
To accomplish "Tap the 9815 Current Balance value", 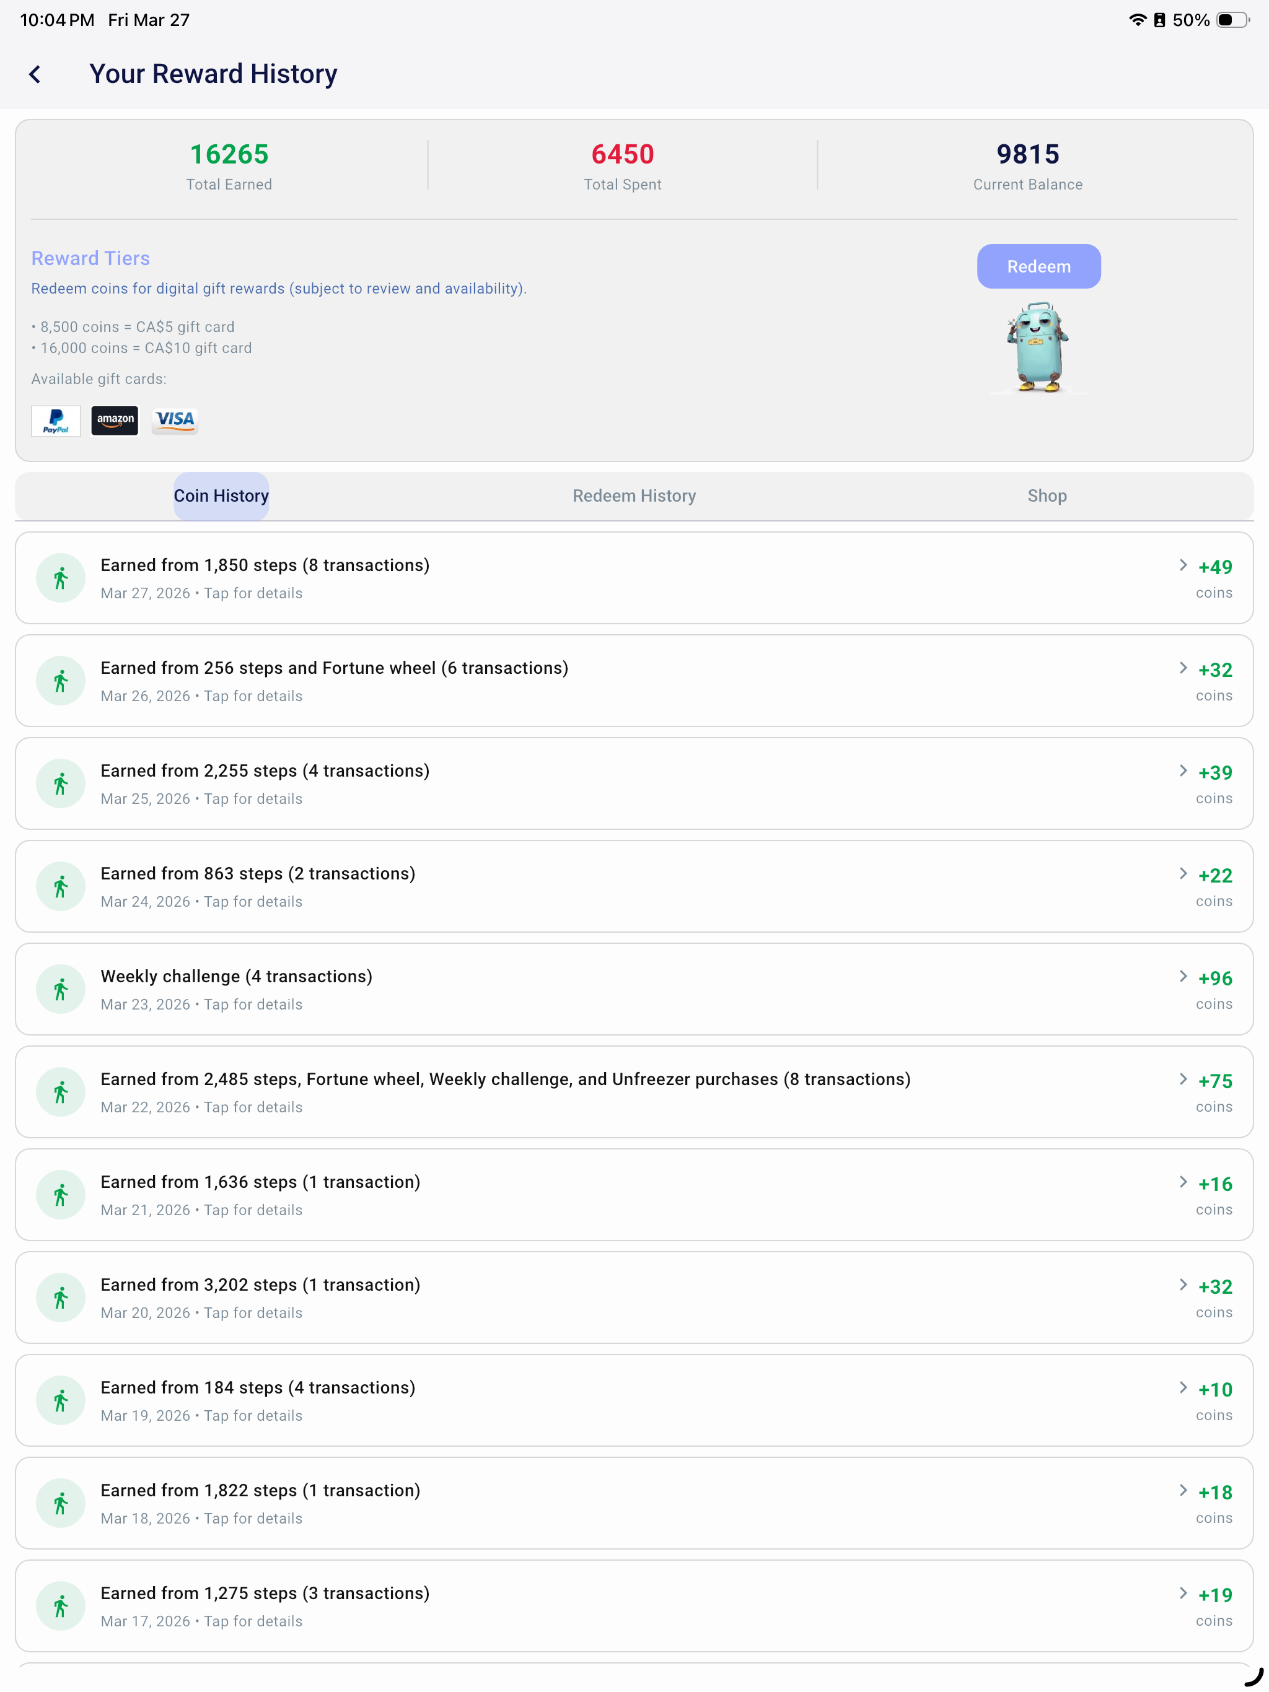I will tap(1028, 154).
